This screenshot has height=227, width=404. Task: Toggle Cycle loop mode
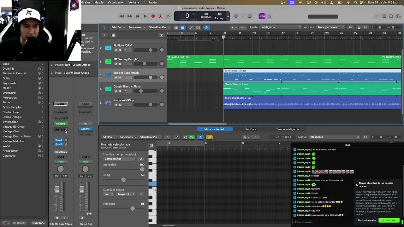point(168,16)
